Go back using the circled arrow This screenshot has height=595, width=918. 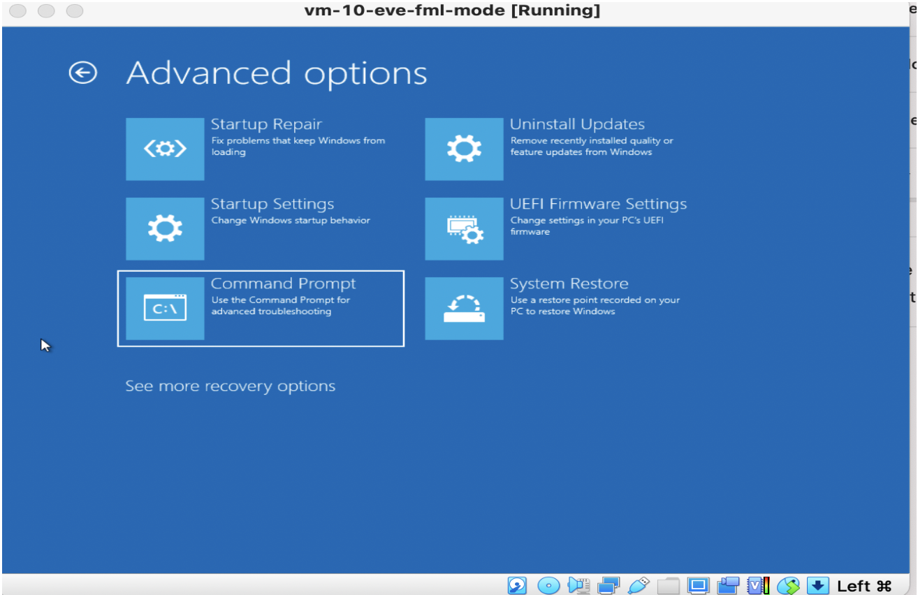82,72
